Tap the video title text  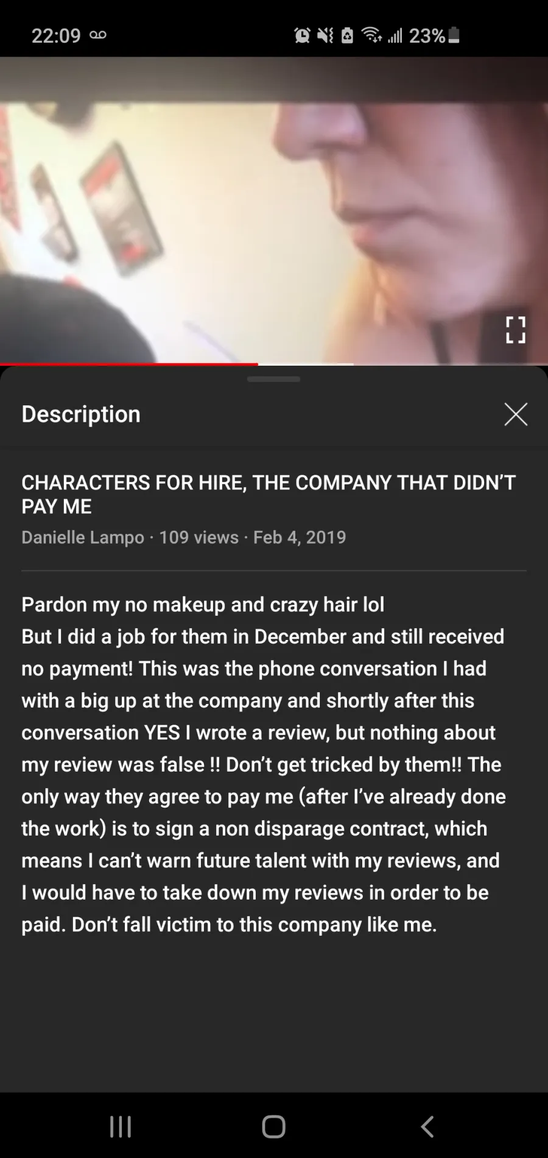click(269, 494)
